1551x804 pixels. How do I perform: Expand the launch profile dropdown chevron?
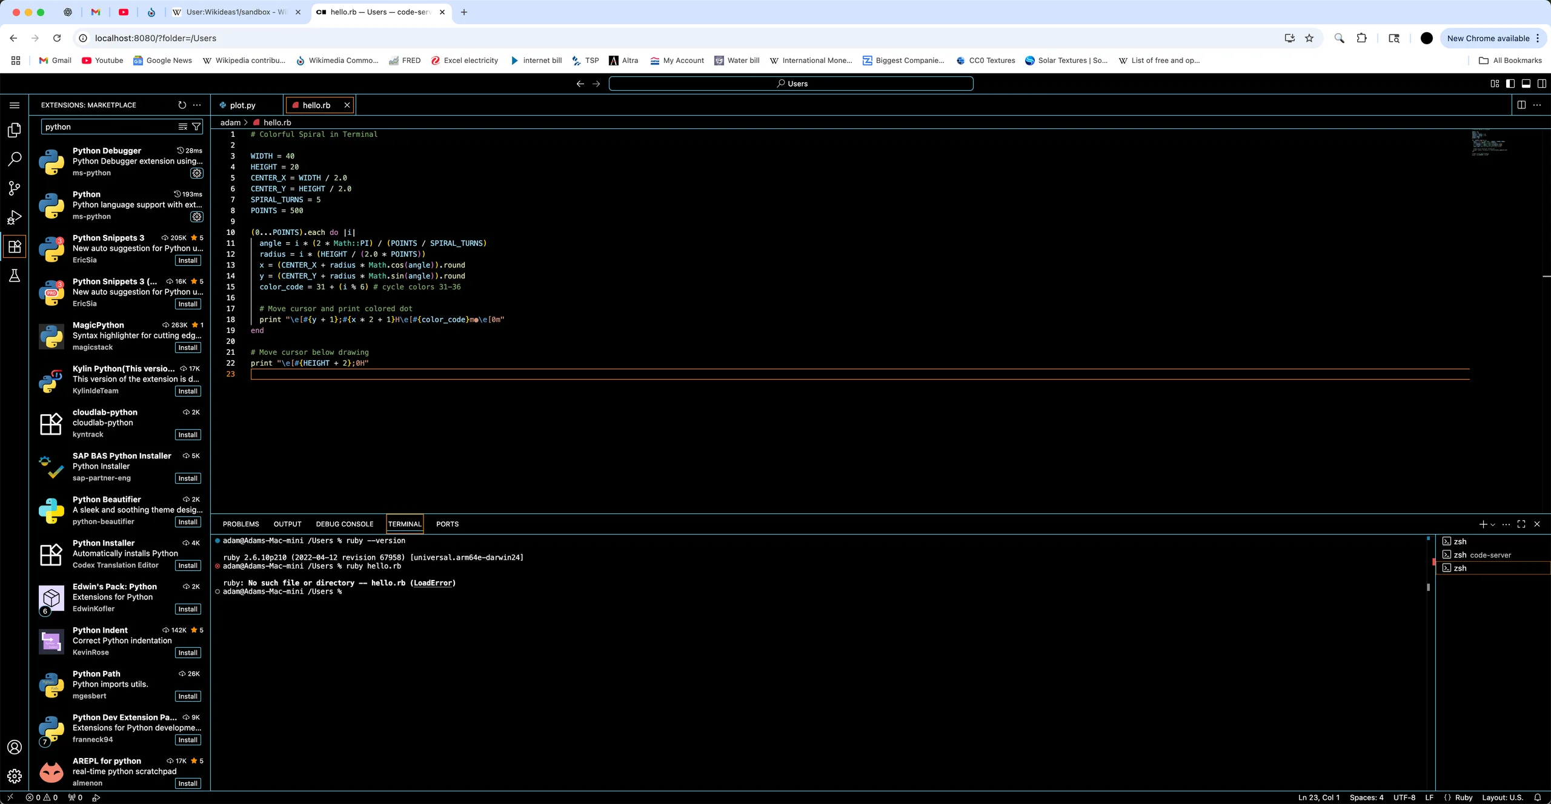1492,524
